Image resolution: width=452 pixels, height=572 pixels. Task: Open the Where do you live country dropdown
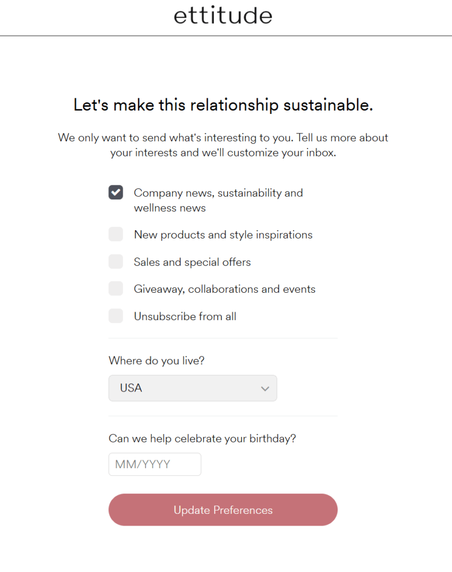tap(193, 388)
